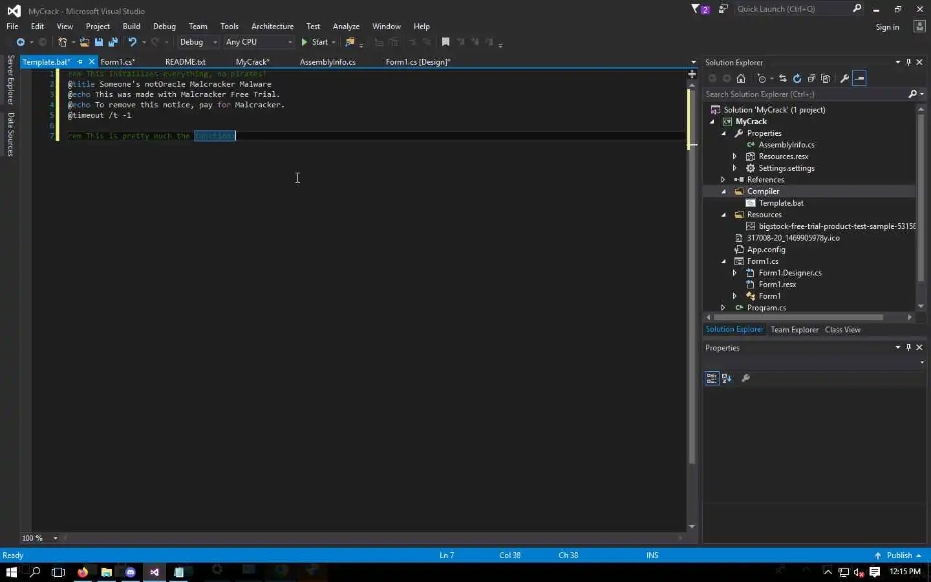Collapse the Compiler folder
The image size is (931, 582).
click(x=723, y=191)
